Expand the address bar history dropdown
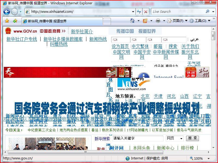Viewport: 218px width, 163px height. click(x=133, y=11)
